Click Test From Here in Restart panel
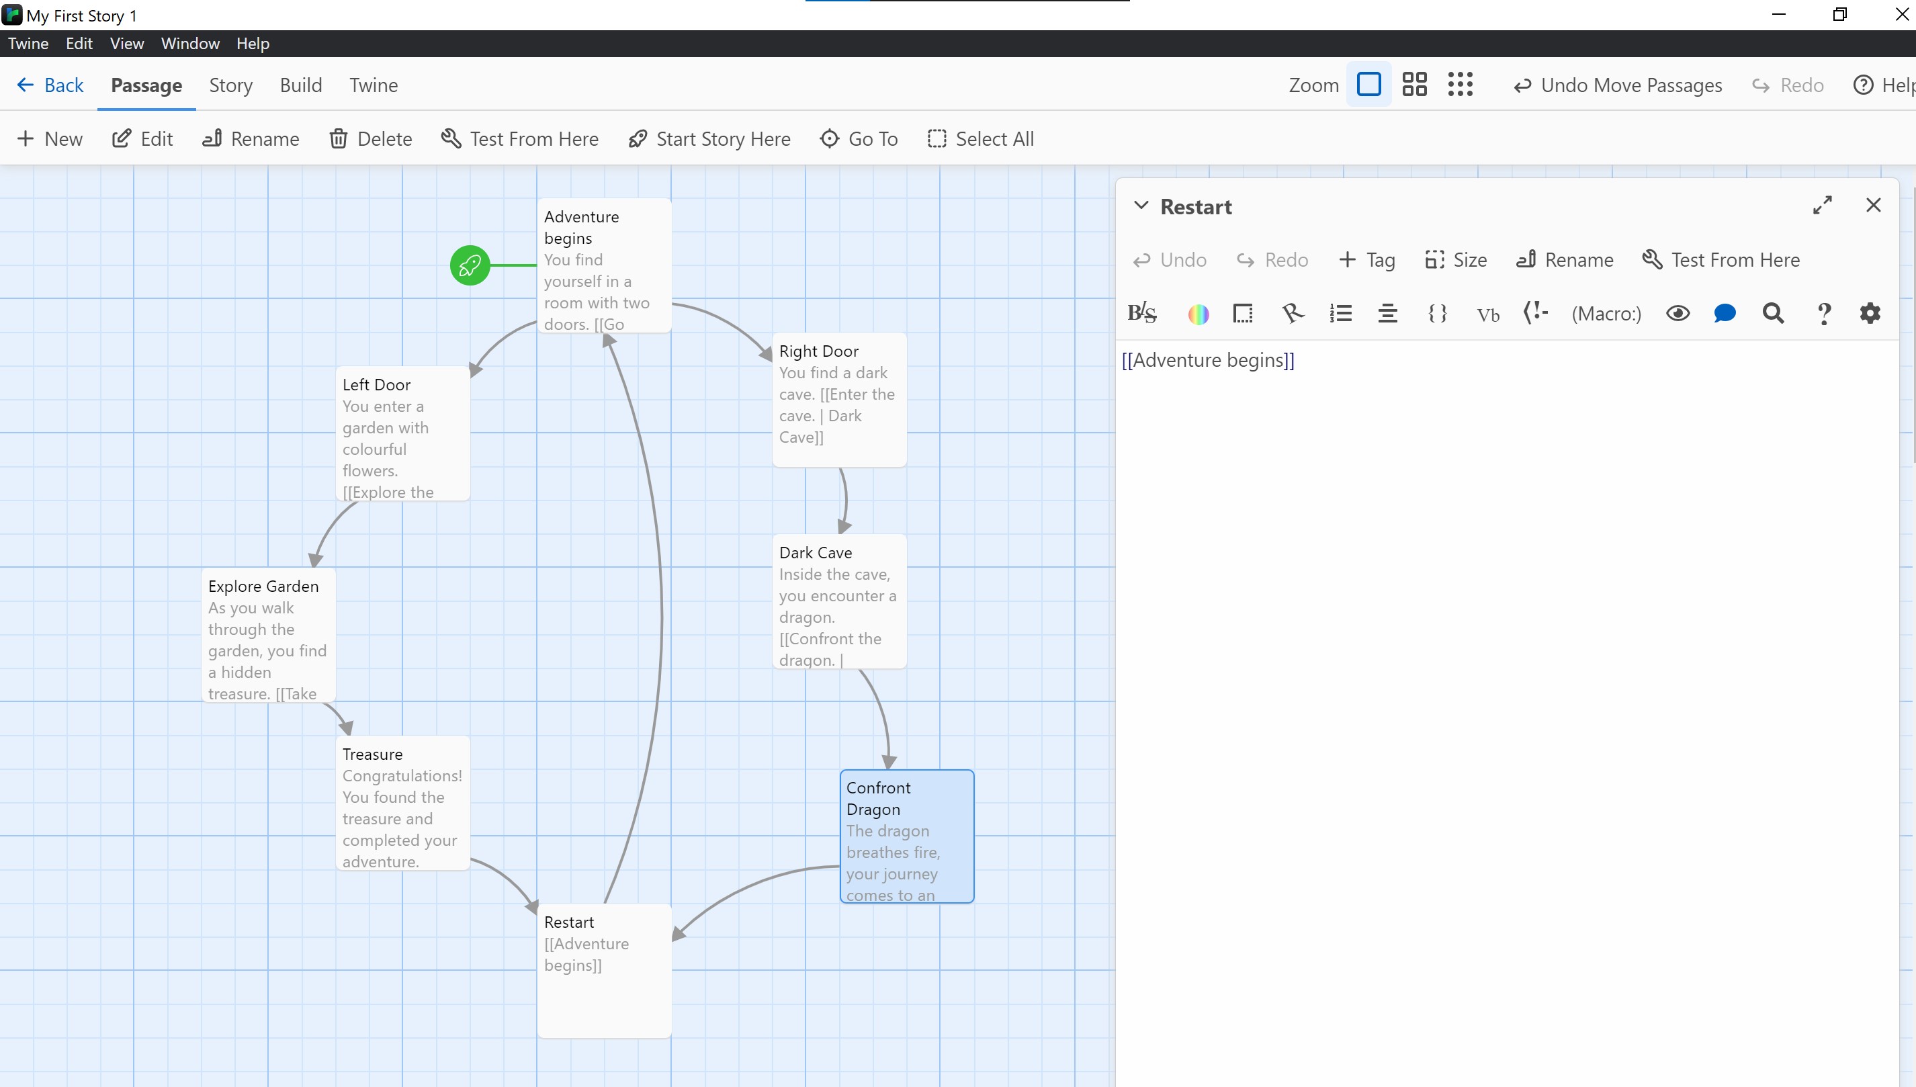This screenshot has height=1087, width=1916. (1721, 260)
